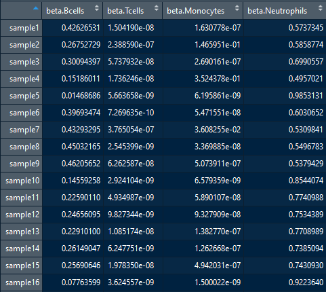Click Bcells value 0.26752729
The width and height of the screenshot is (326, 292).
point(81,45)
